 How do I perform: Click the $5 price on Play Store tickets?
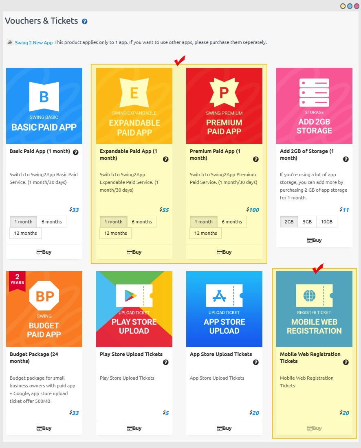pos(166,413)
